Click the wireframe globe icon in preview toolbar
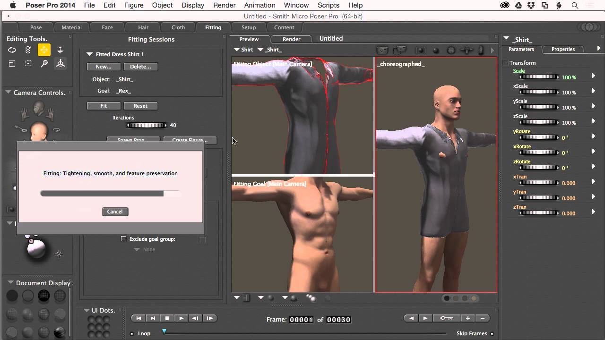Screen dimensions: 605x340 click(x=451, y=50)
